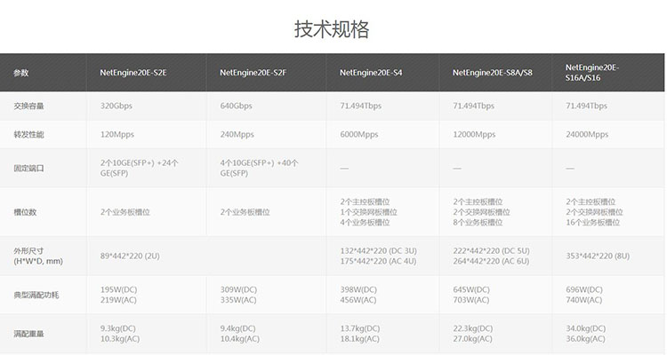This screenshot has width=667, height=355.
Task: Click the 转发性能 row label
Action: 28,135
